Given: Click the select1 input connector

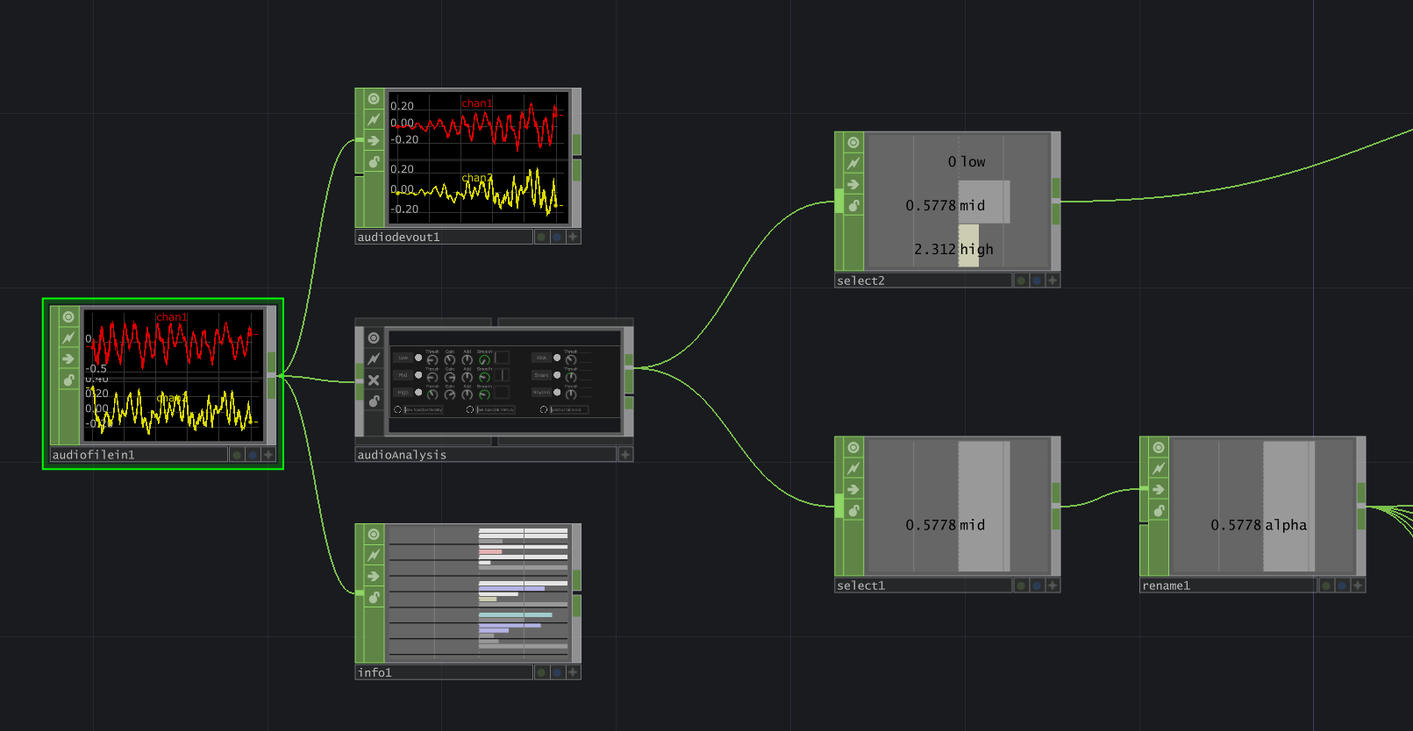Looking at the screenshot, I should tap(839, 506).
